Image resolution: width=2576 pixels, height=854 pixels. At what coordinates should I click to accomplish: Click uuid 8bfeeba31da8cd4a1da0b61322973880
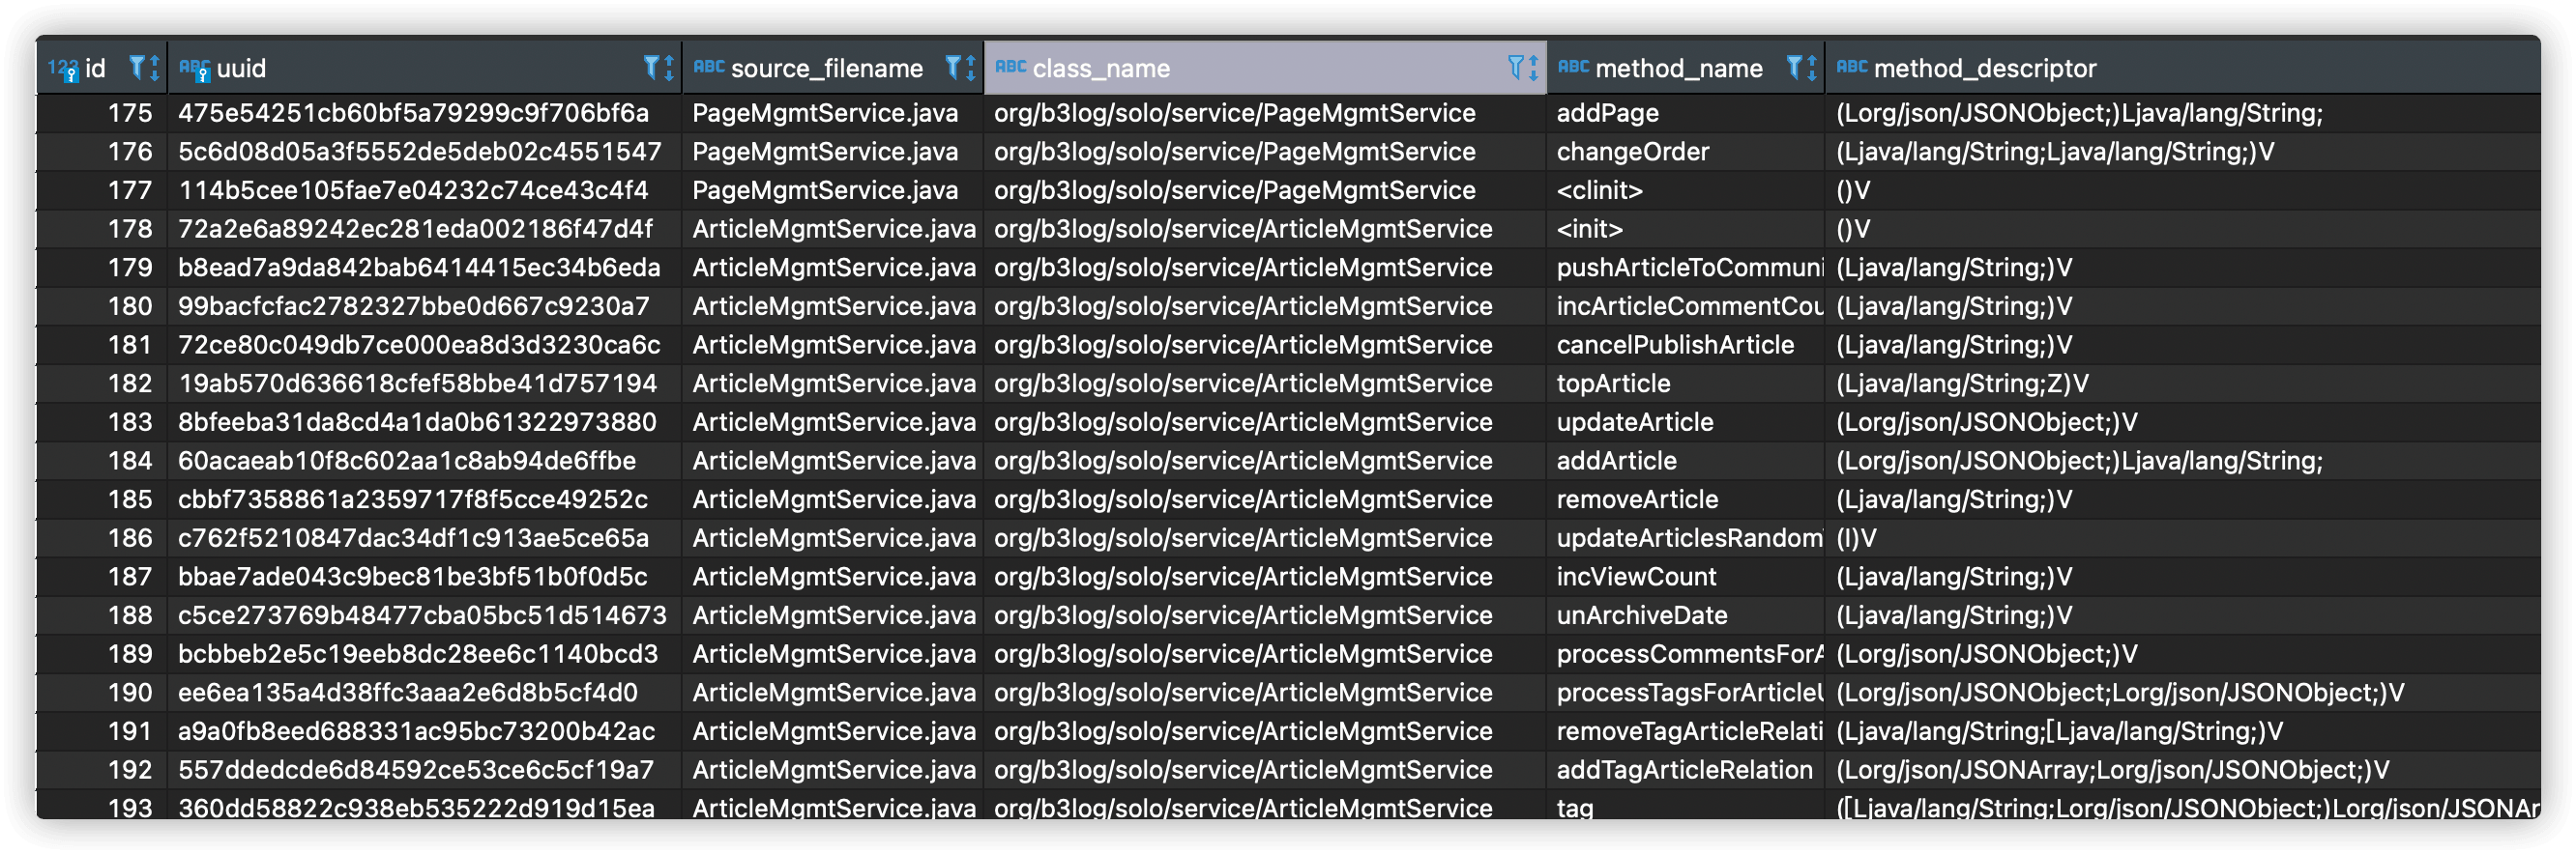coord(417,422)
